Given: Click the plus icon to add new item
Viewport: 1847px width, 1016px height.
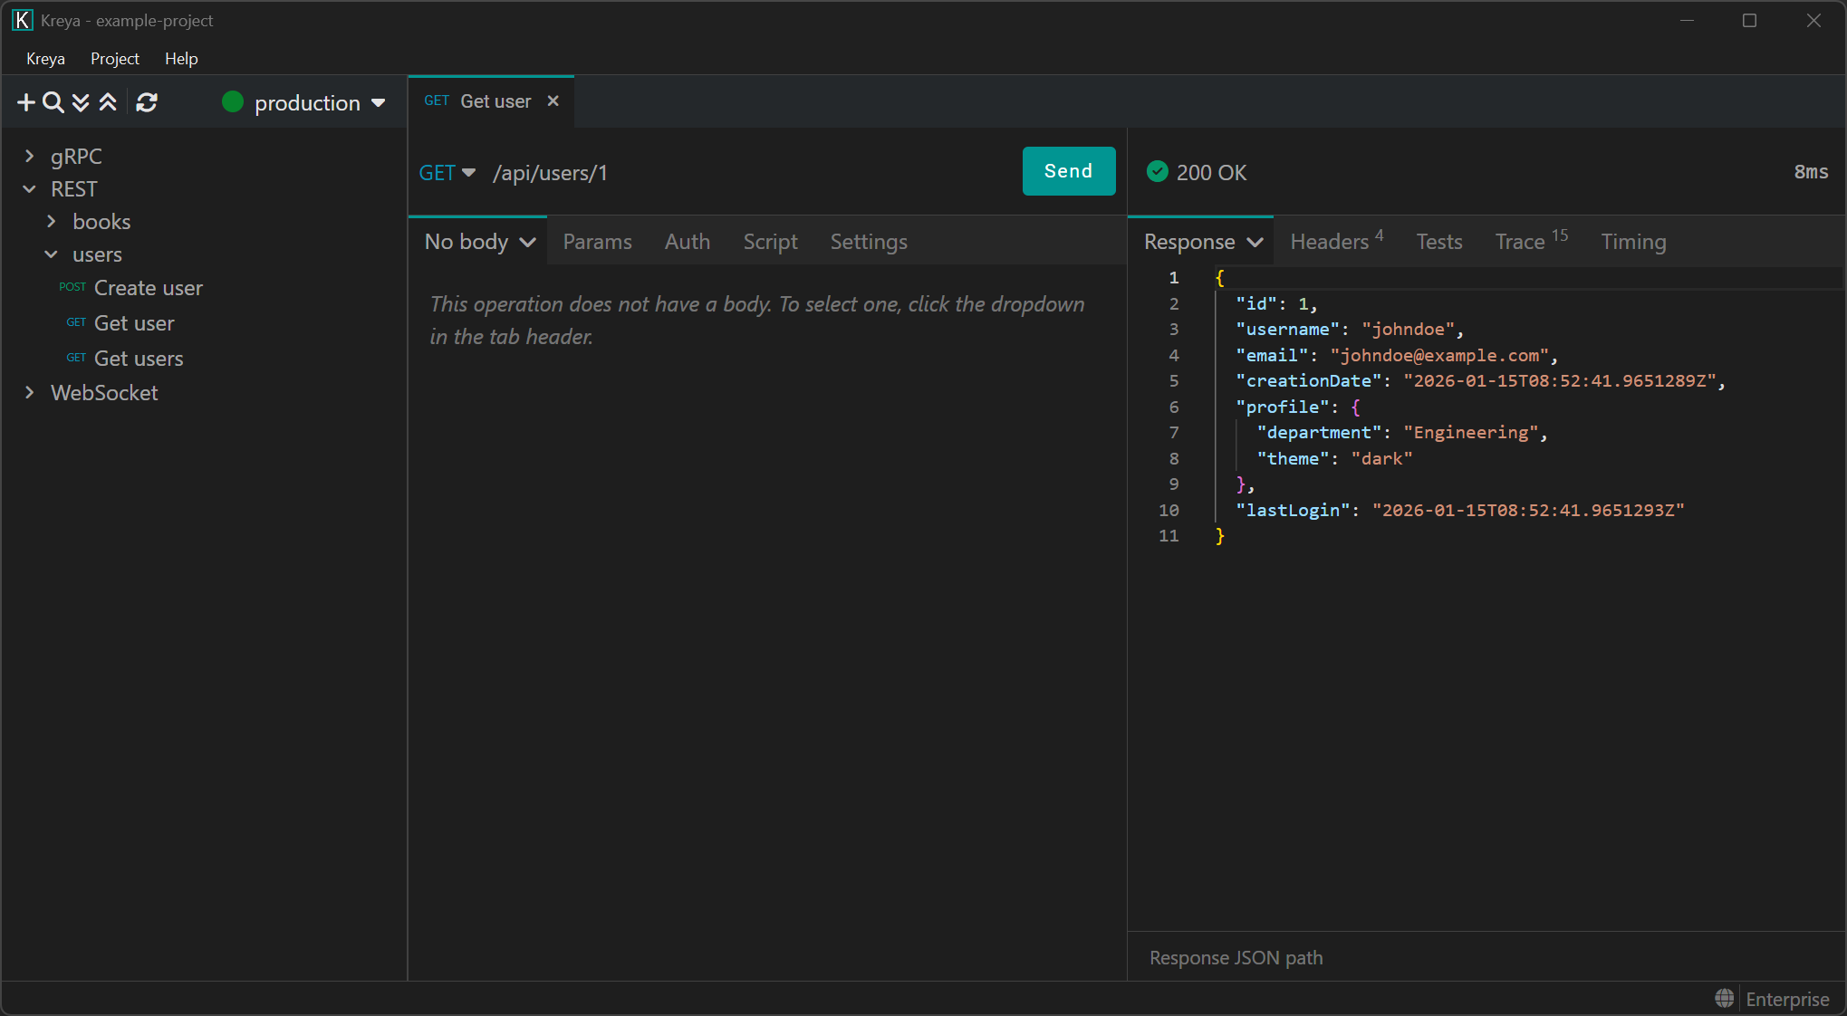Looking at the screenshot, I should [x=26, y=103].
